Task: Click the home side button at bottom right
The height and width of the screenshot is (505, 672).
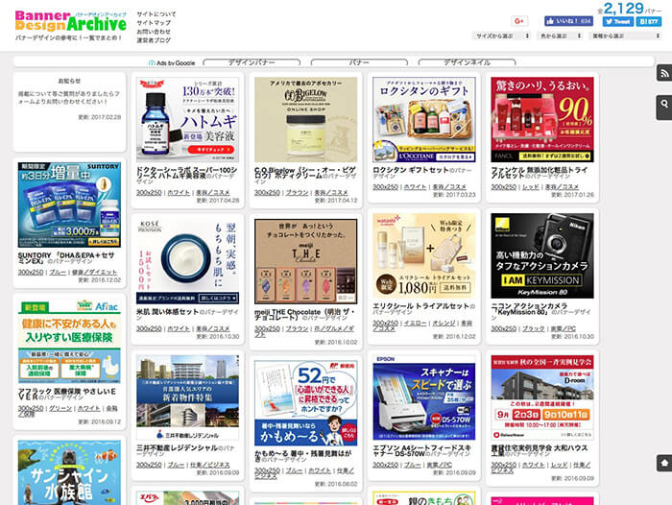Action: [x=664, y=463]
